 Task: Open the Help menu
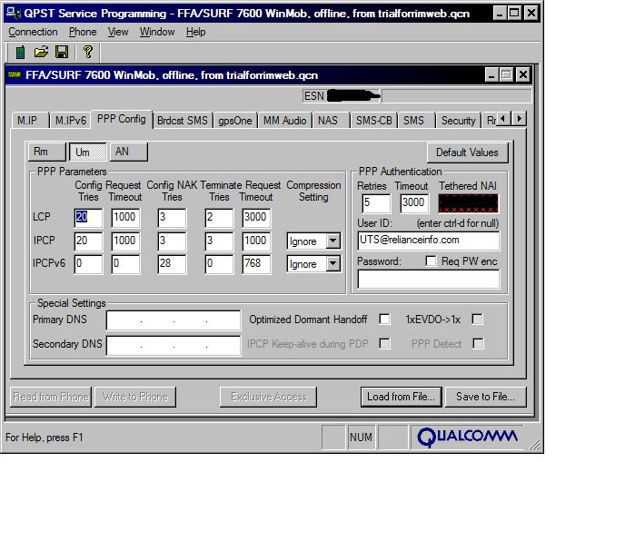pos(195,32)
